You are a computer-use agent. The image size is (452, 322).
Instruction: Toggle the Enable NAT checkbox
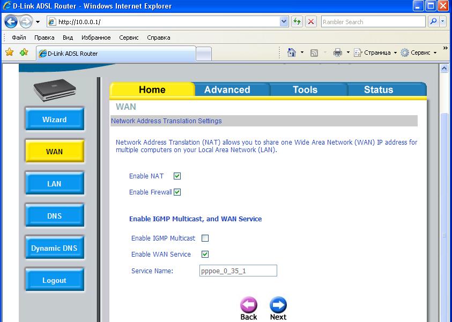pos(177,176)
